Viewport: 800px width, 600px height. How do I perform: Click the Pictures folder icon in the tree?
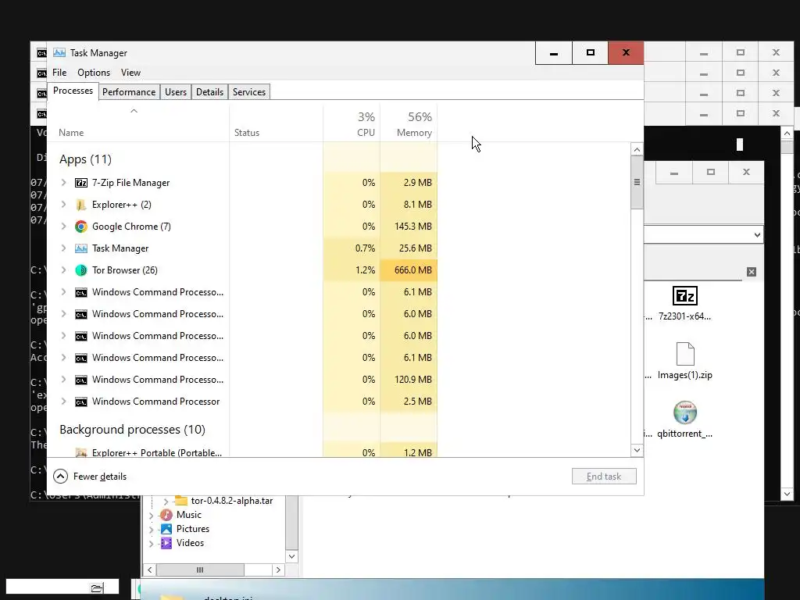click(166, 529)
